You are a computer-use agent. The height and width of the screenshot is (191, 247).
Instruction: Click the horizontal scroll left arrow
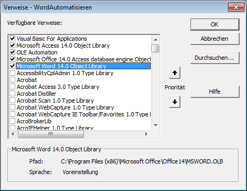13,134
